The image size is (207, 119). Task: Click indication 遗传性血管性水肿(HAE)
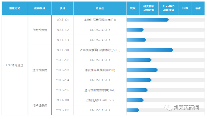[100, 90]
